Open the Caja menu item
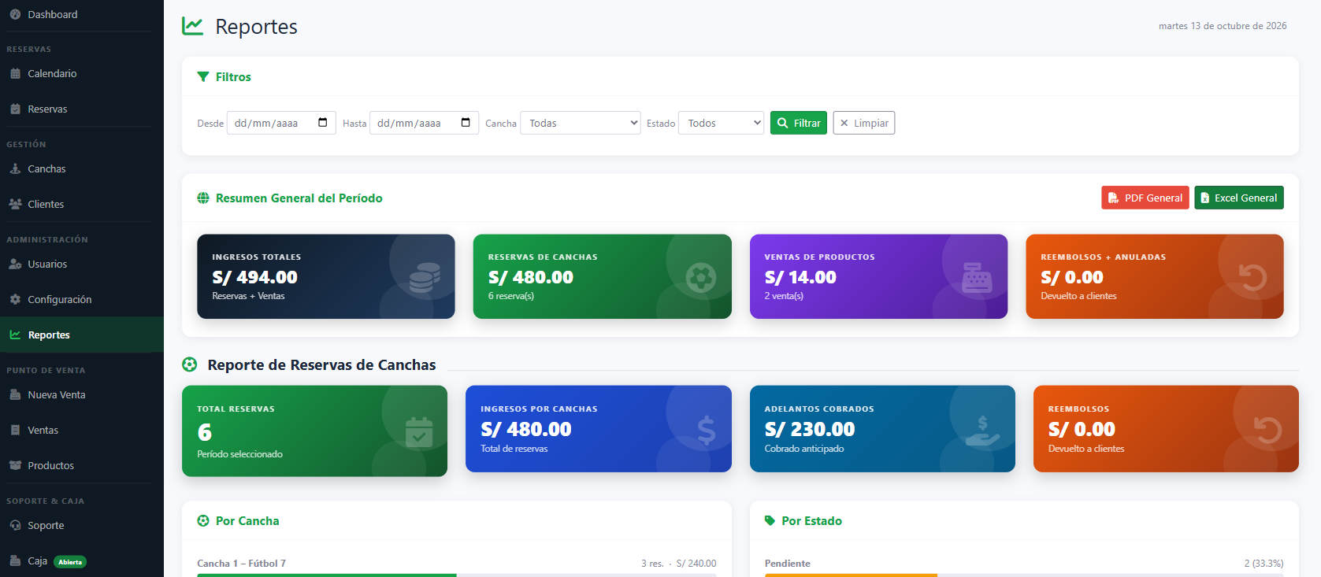This screenshot has width=1321, height=577. 82,561
